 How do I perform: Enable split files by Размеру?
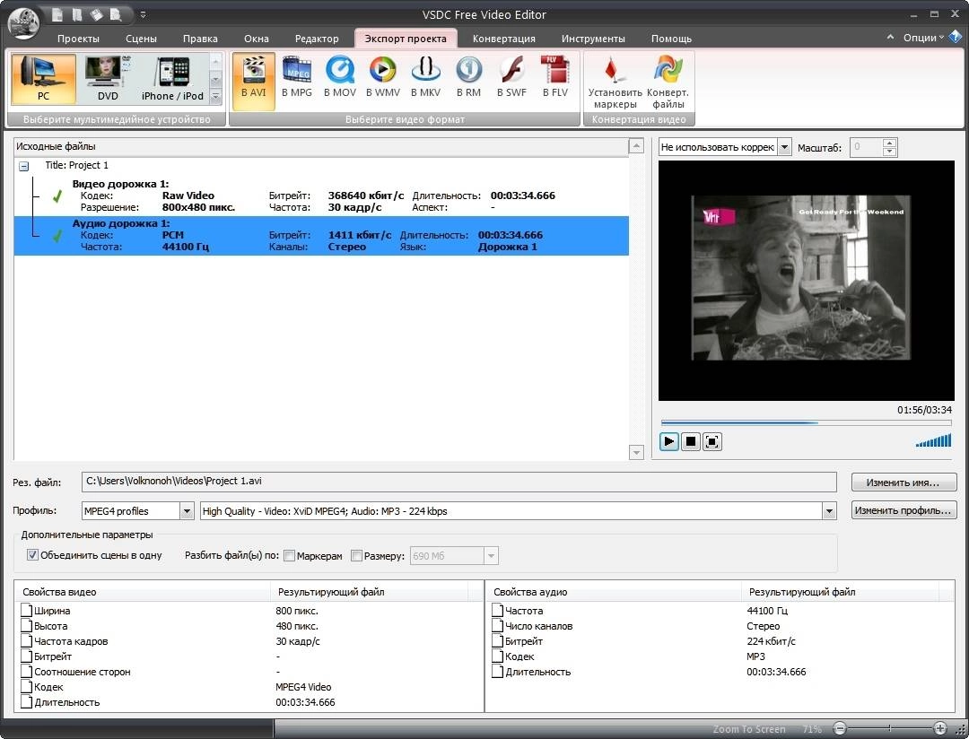pos(356,555)
